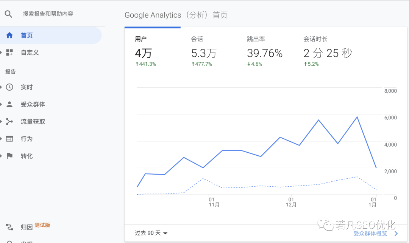Switch to the 跳出率 metric tab
The width and height of the screenshot is (409, 243).
pyautogui.click(x=265, y=51)
